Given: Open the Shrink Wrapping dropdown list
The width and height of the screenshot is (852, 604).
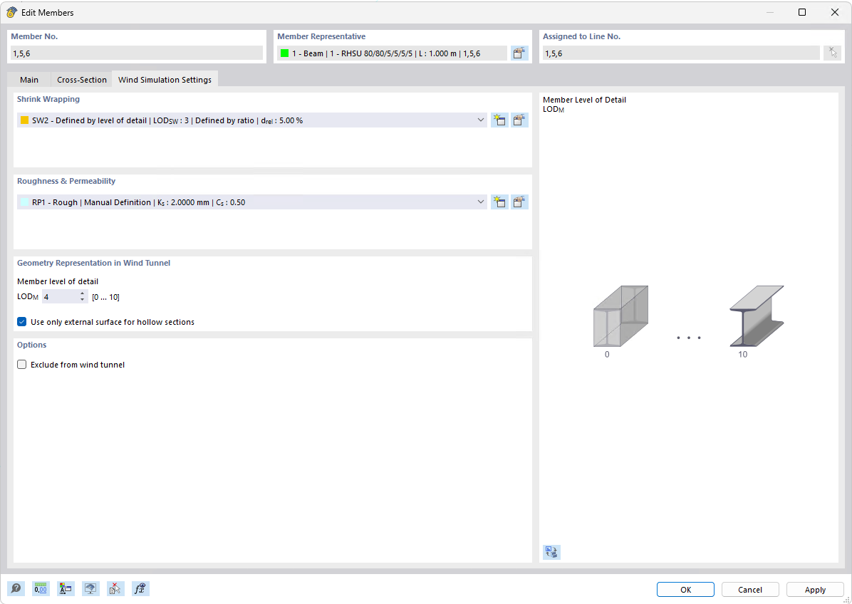Looking at the screenshot, I should click(x=480, y=120).
